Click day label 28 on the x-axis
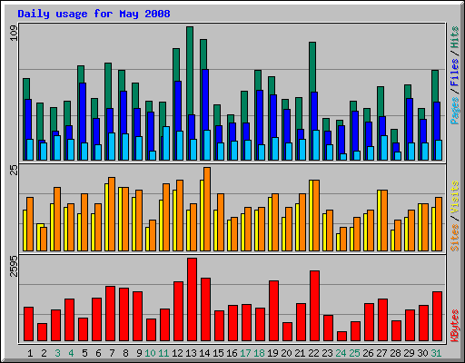This screenshot has height=363, width=465. [x=395, y=353]
